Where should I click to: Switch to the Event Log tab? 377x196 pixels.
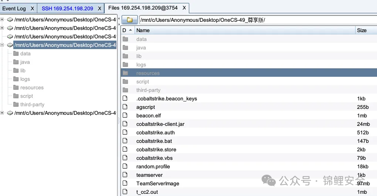[x=14, y=8]
